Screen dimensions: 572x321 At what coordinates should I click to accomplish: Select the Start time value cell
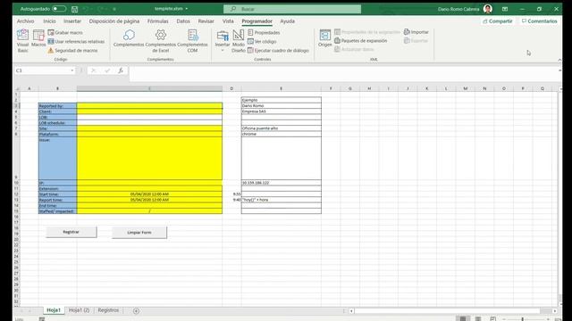149,194
